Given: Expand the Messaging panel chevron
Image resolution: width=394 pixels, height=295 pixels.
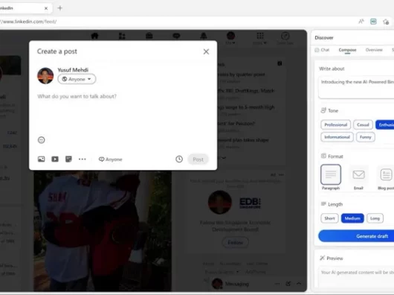Looking at the screenshot, I should (299, 284).
